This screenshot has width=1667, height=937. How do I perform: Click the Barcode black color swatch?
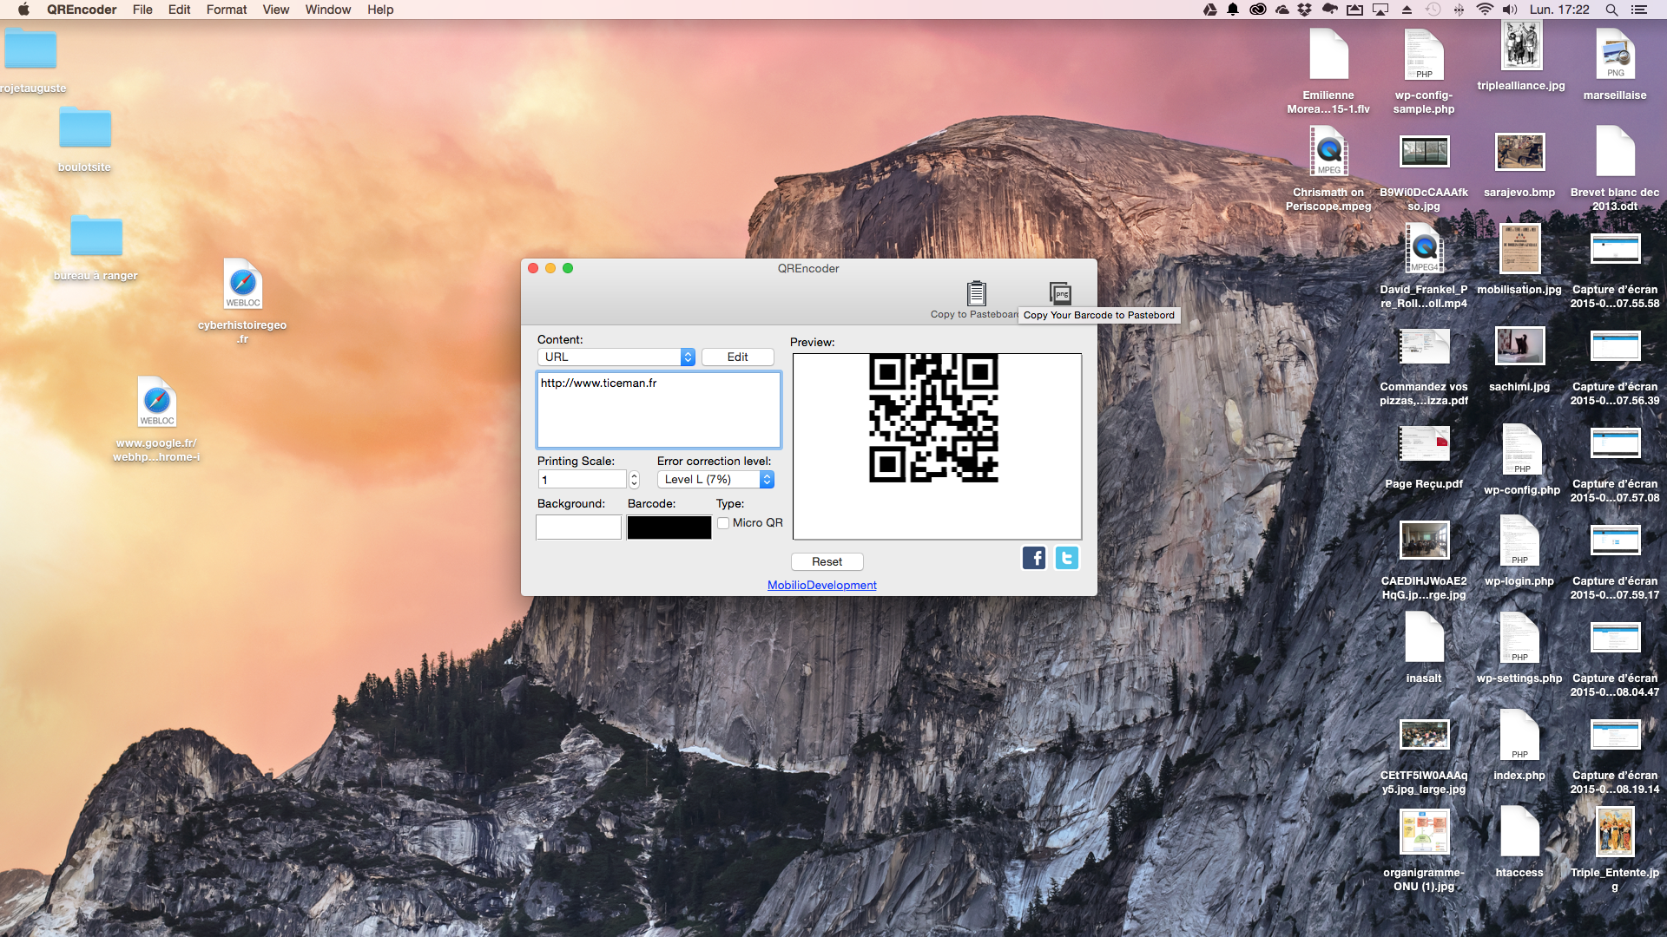669,527
